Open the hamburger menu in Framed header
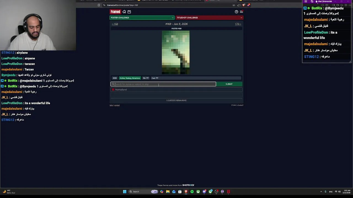The width and height of the screenshot is (353, 198). click(241, 12)
